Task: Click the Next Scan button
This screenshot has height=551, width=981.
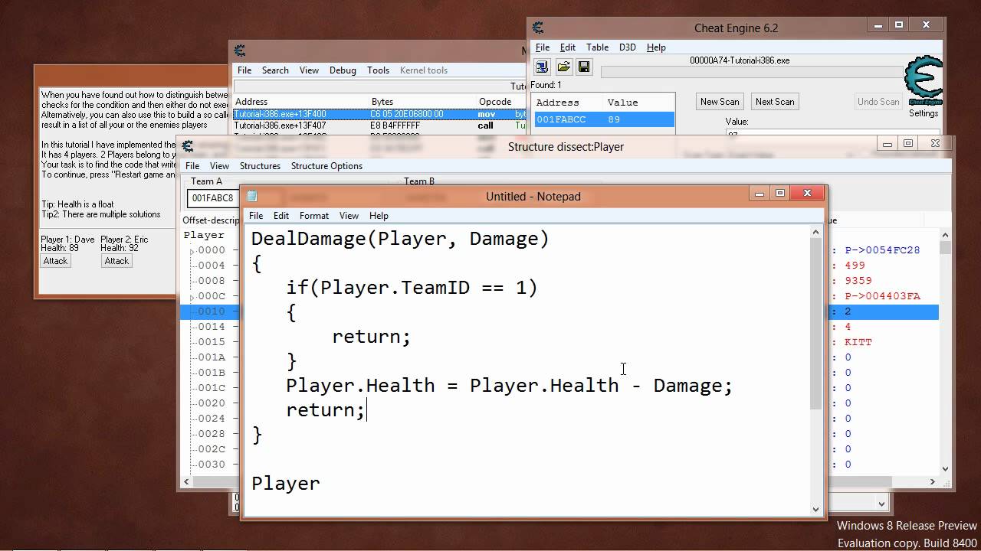Action: [775, 102]
